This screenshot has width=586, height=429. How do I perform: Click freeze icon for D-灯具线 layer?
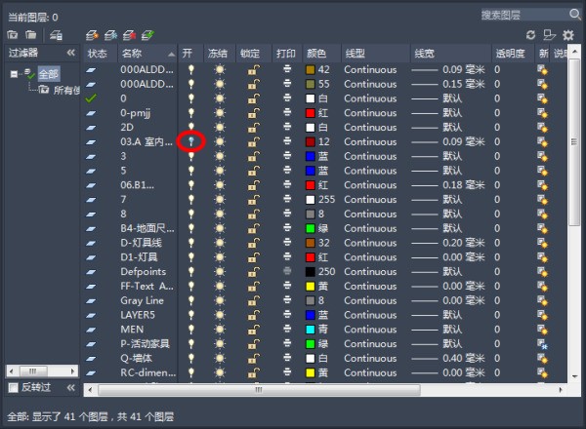(220, 243)
